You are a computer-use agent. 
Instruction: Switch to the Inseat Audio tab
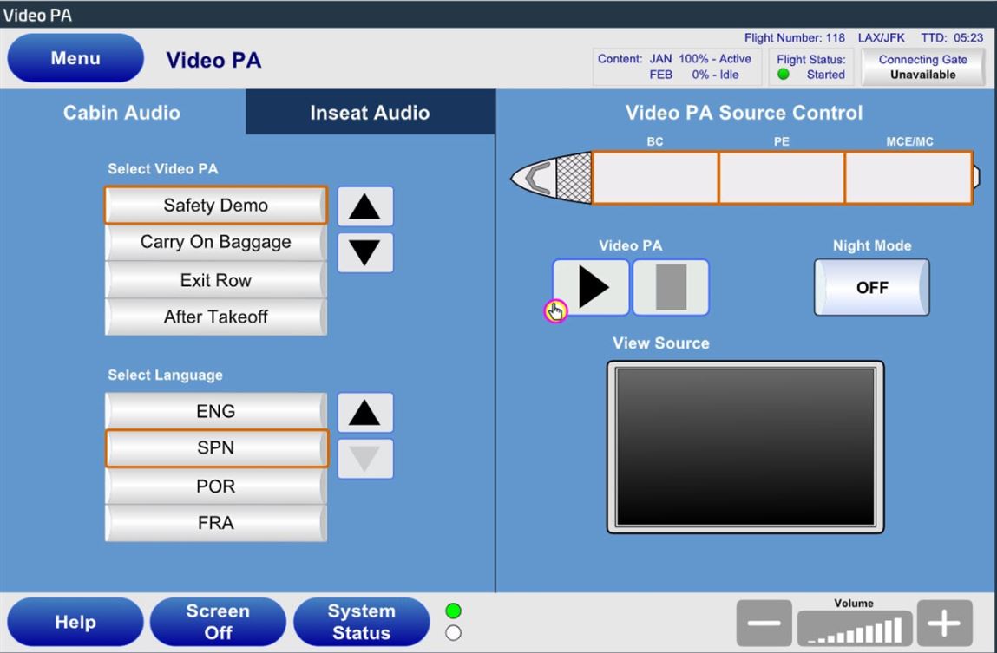(370, 113)
